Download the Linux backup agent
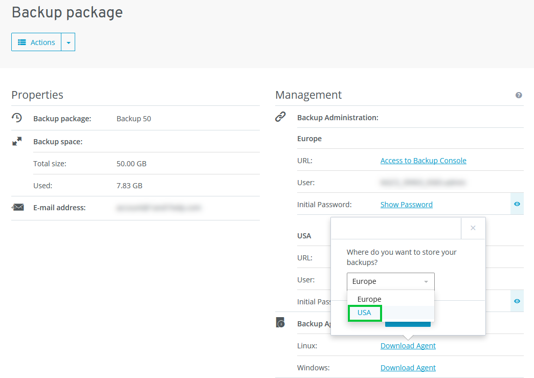Viewport: 534px width, 378px height. 408,346
